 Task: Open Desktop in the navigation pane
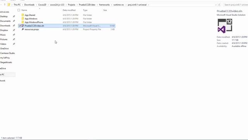click(4, 16)
